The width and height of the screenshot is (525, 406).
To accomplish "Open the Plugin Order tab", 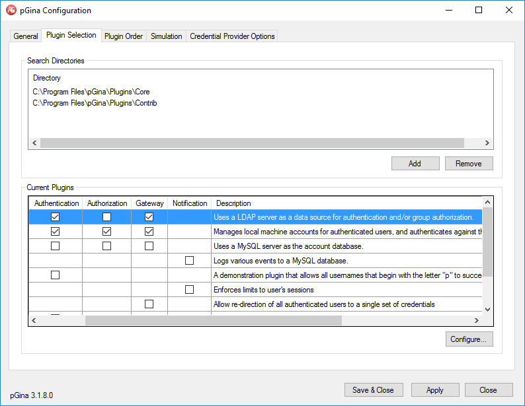I will [124, 36].
